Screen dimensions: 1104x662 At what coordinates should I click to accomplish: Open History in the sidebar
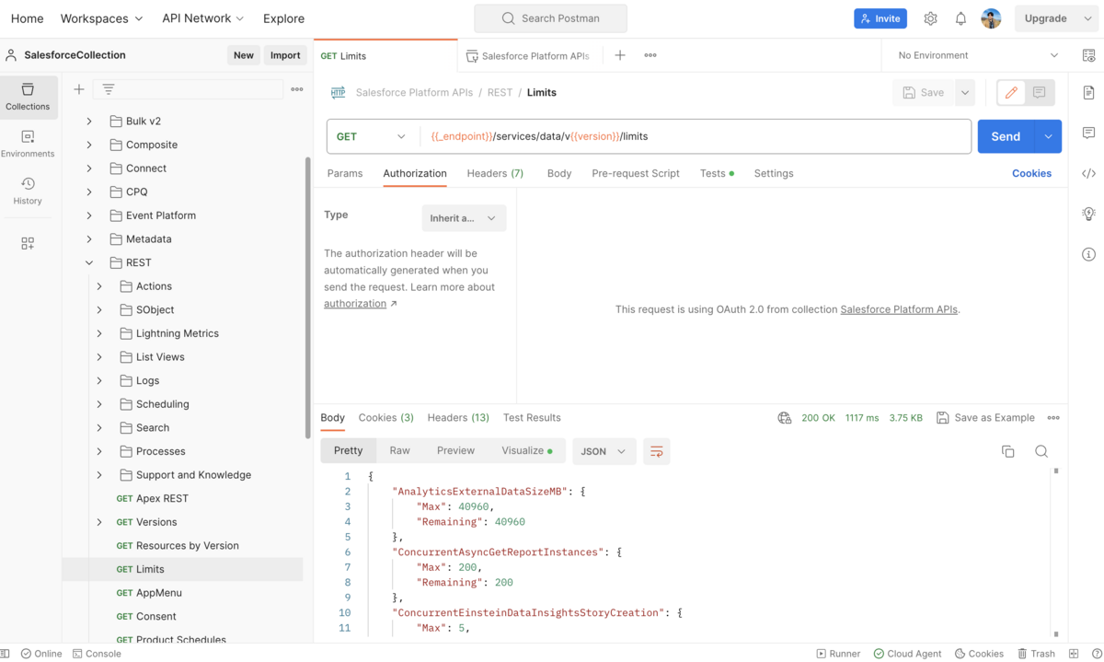pyautogui.click(x=28, y=192)
